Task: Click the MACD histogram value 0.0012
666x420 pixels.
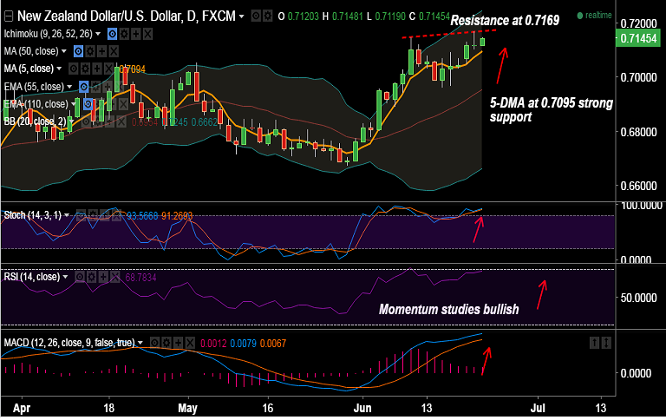Action: coord(213,344)
